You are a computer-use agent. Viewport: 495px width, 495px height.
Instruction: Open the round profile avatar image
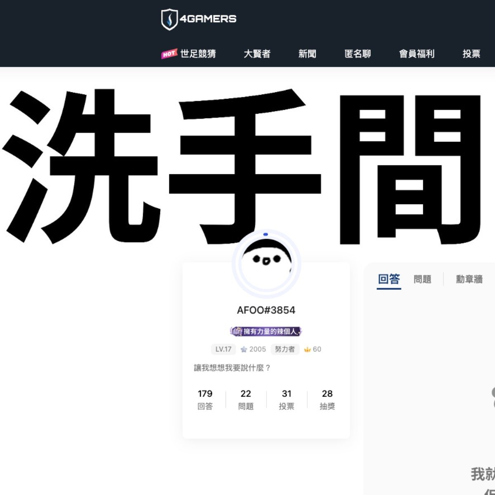point(266,264)
